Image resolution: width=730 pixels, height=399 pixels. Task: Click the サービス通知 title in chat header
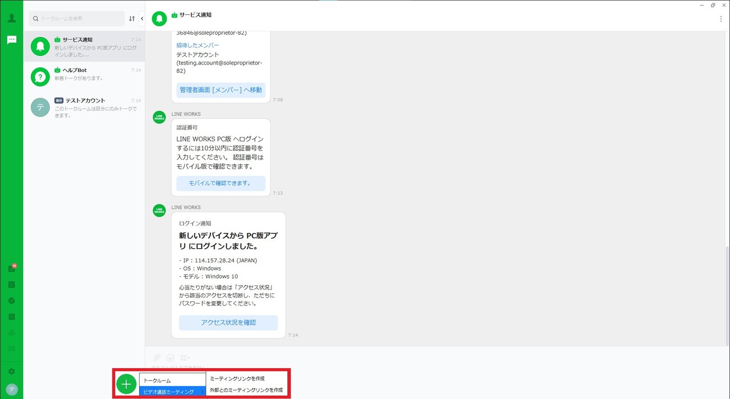click(196, 14)
